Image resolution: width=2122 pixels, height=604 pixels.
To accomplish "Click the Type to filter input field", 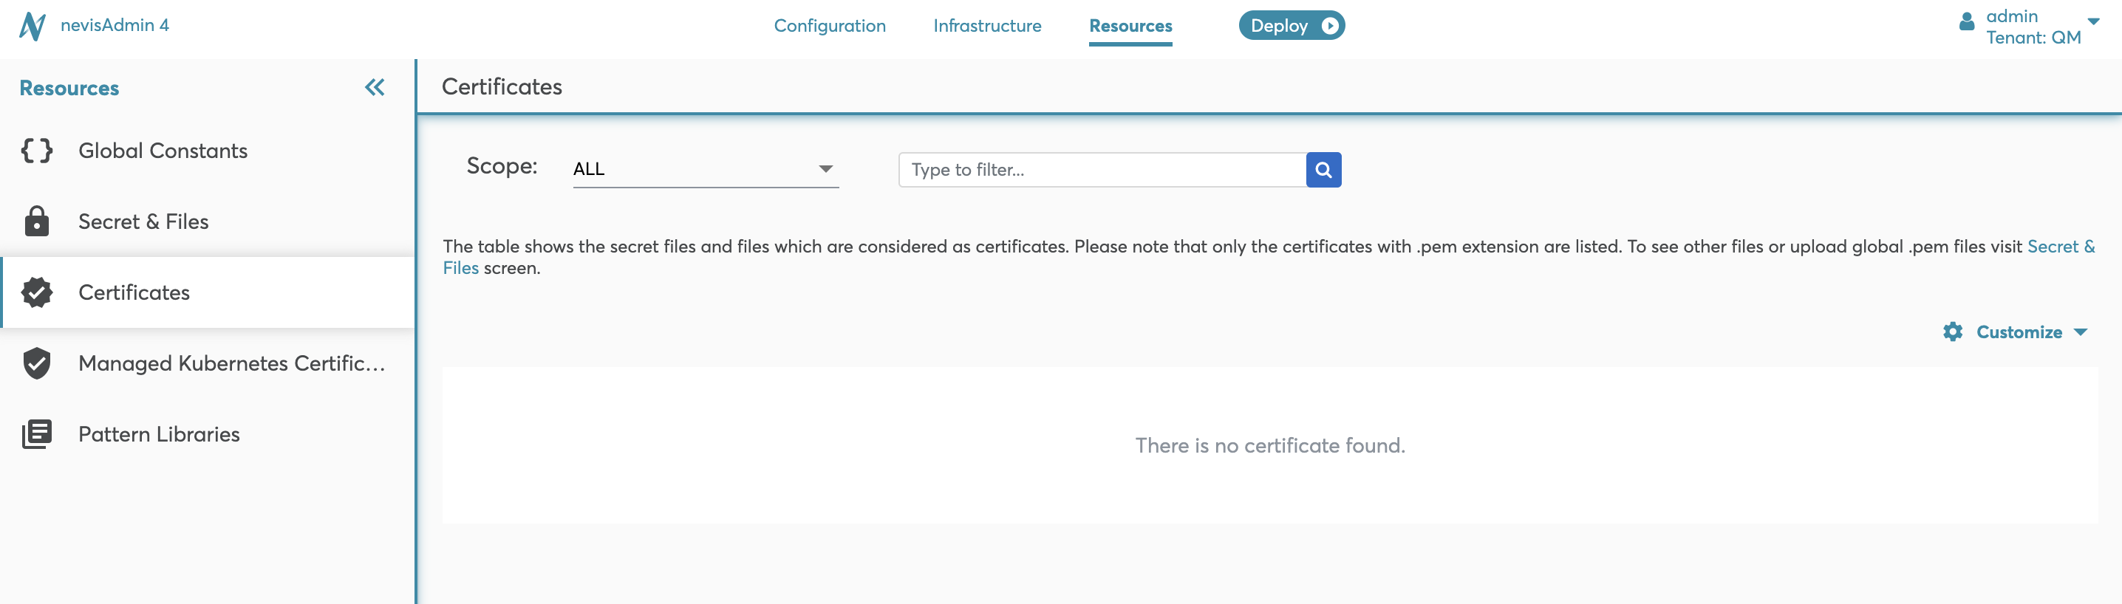I will [x=1102, y=170].
